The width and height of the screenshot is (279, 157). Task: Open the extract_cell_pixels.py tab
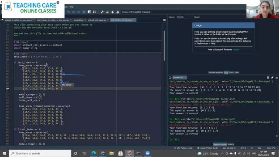click(97, 20)
